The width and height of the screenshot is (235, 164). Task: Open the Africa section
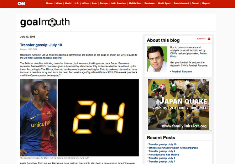(x=85, y=3)
